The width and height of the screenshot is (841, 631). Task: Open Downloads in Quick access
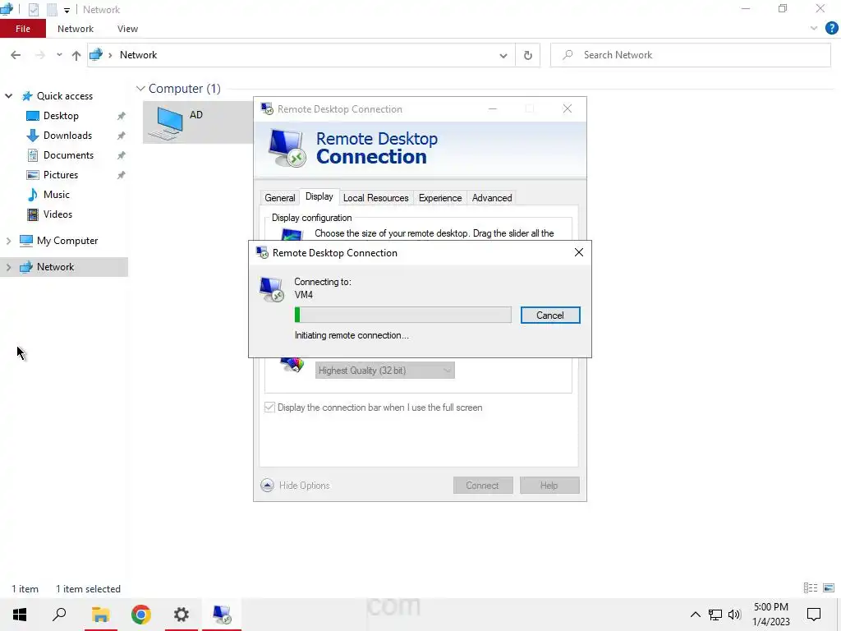(67, 136)
